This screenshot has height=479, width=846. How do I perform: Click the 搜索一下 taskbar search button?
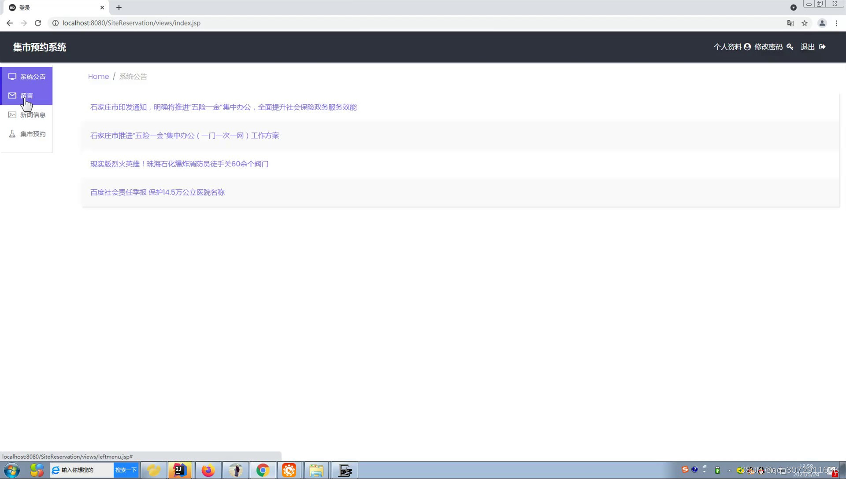tap(126, 470)
